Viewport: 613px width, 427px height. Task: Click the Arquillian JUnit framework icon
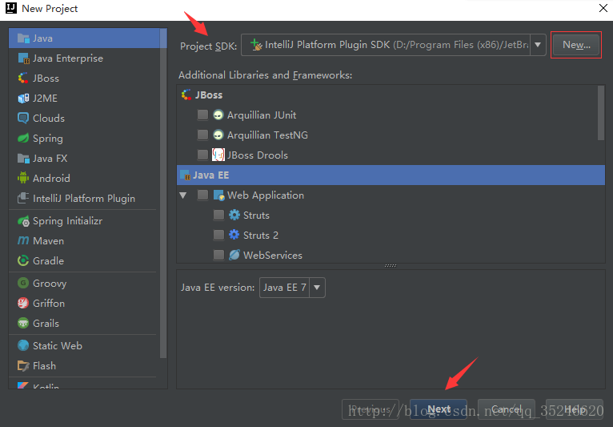pyautogui.click(x=218, y=115)
